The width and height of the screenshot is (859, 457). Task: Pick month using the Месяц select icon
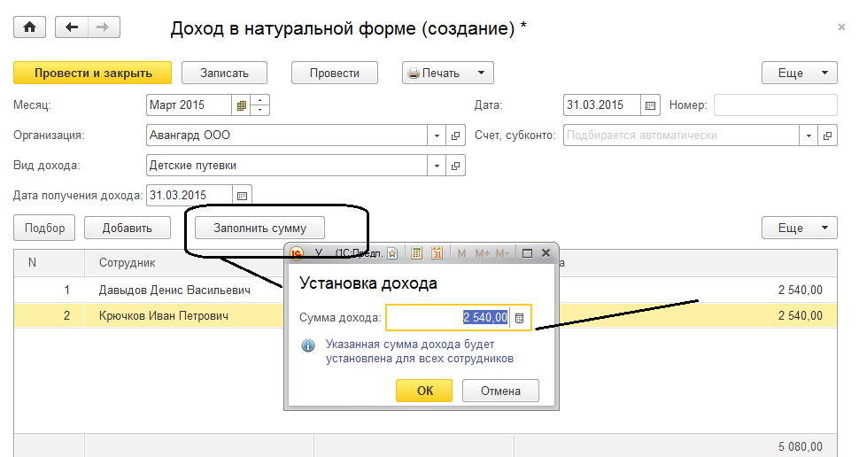[240, 105]
